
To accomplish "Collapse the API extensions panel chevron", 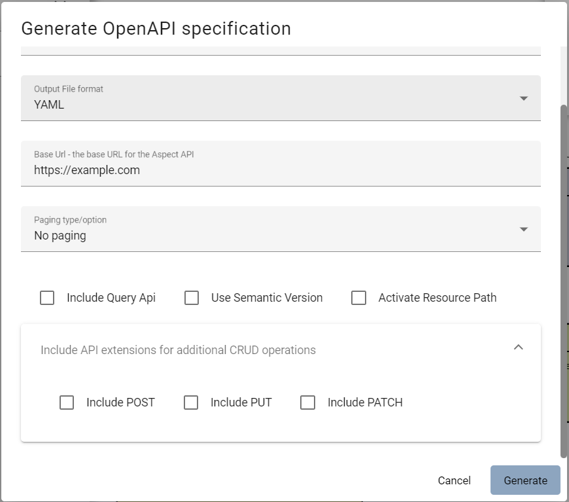I will pos(518,348).
